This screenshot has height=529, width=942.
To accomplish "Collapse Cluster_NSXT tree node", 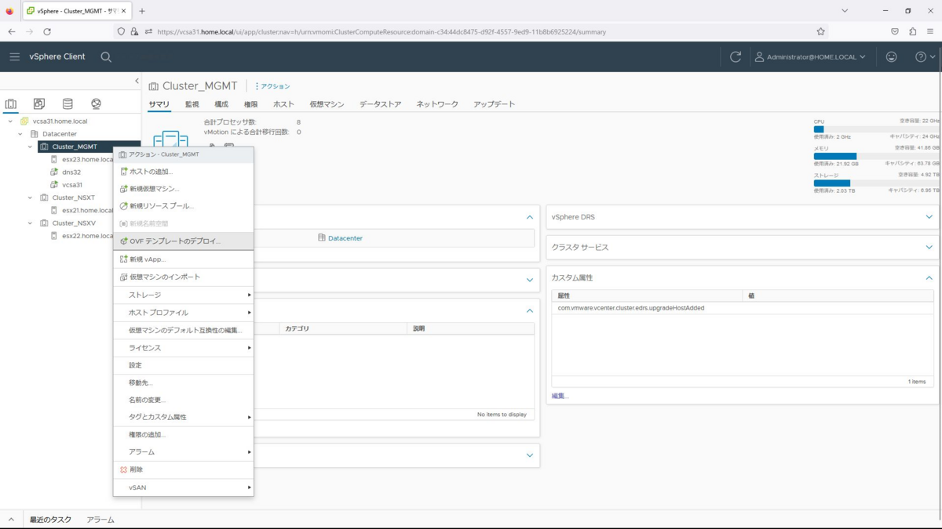I will click(x=31, y=197).
